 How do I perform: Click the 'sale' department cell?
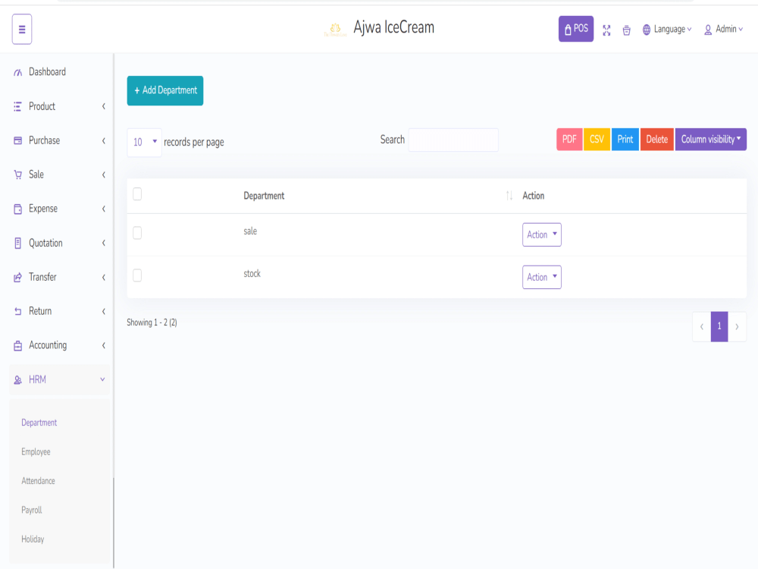250,231
